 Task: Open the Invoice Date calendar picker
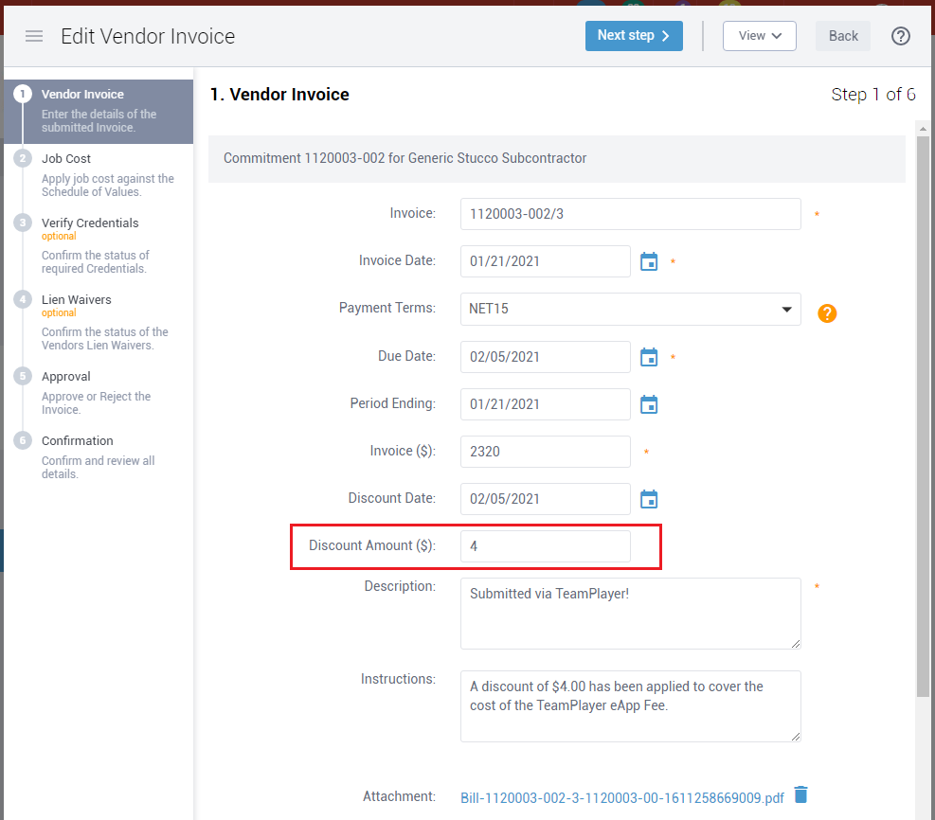click(649, 261)
